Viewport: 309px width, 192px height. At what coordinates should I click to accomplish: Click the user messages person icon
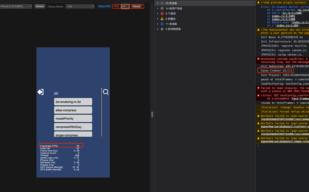coord(162,8)
